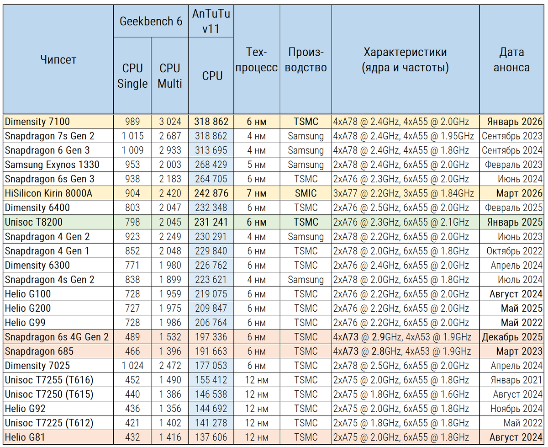Image resolution: width=548 pixels, height=447 pixels.
Task: Click the "Unisoc T8200" chipset cell
Action: 58,222
